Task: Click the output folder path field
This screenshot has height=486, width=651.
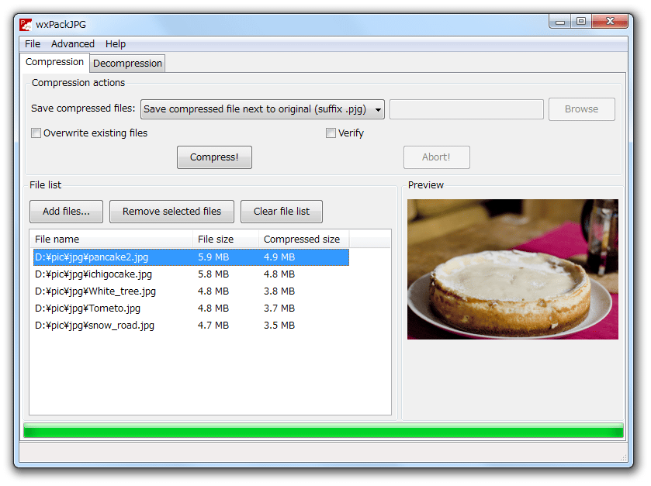Action: click(466, 109)
